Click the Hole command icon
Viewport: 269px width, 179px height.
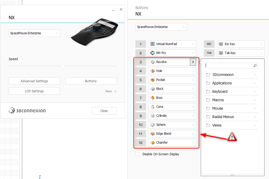point(152,71)
